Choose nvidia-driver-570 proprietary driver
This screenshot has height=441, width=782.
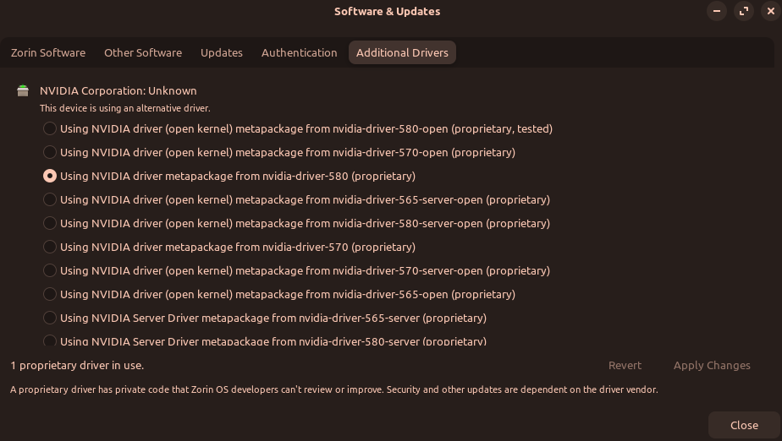[x=50, y=248]
